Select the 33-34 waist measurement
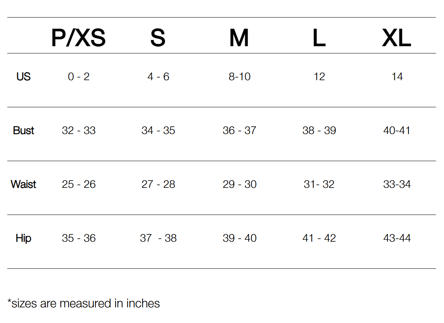The height and width of the screenshot is (323, 444). 397,184
